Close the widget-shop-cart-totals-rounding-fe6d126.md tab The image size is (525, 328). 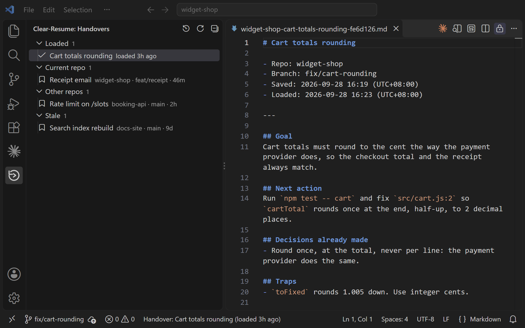396,29
